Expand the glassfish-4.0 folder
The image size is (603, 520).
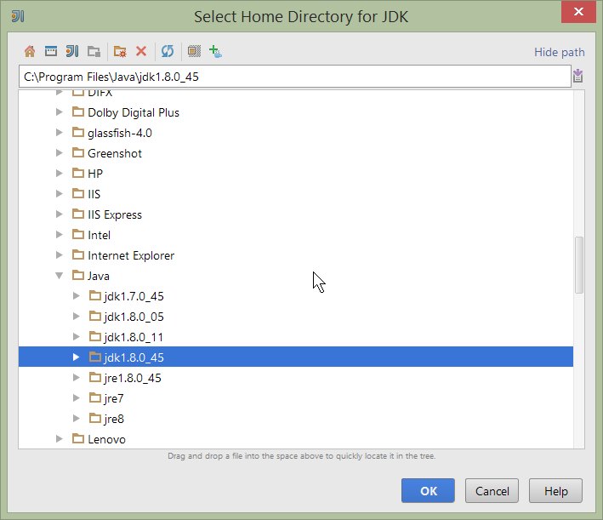(60, 133)
